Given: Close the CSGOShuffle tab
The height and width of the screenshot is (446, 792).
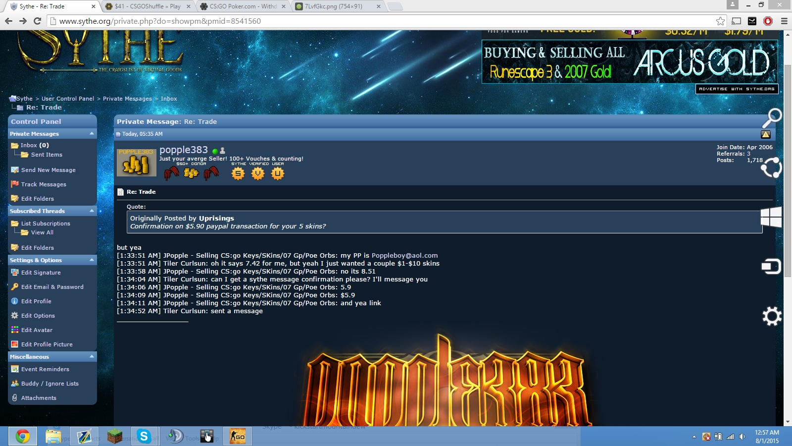Looking at the screenshot, I should pyautogui.click(x=188, y=6).
